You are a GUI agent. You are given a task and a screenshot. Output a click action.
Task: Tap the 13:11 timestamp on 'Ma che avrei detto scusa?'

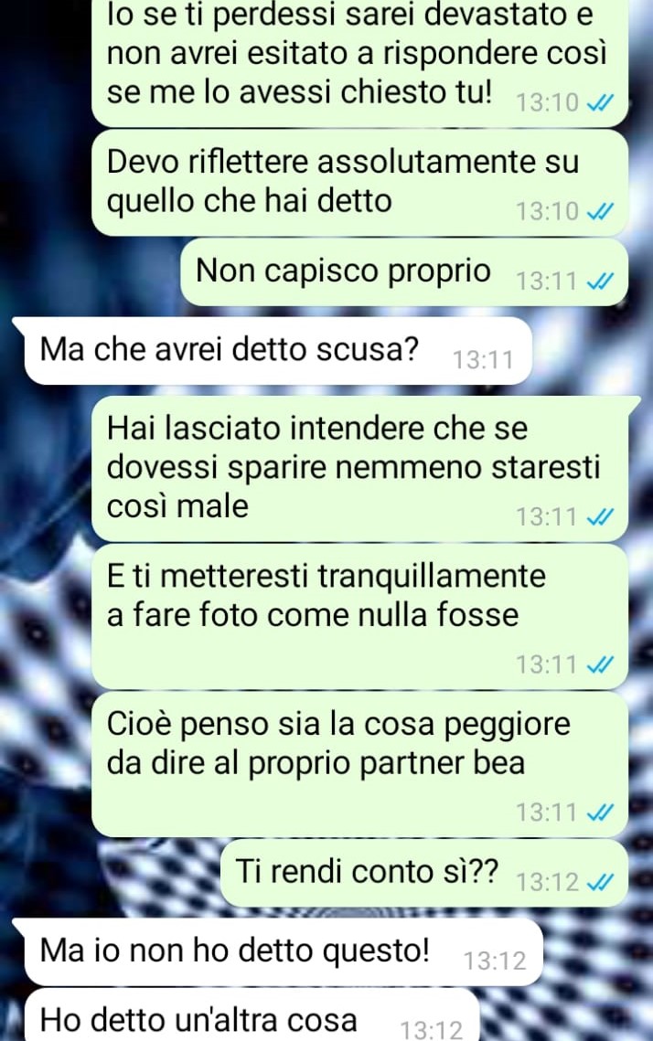tap(483, 360)
